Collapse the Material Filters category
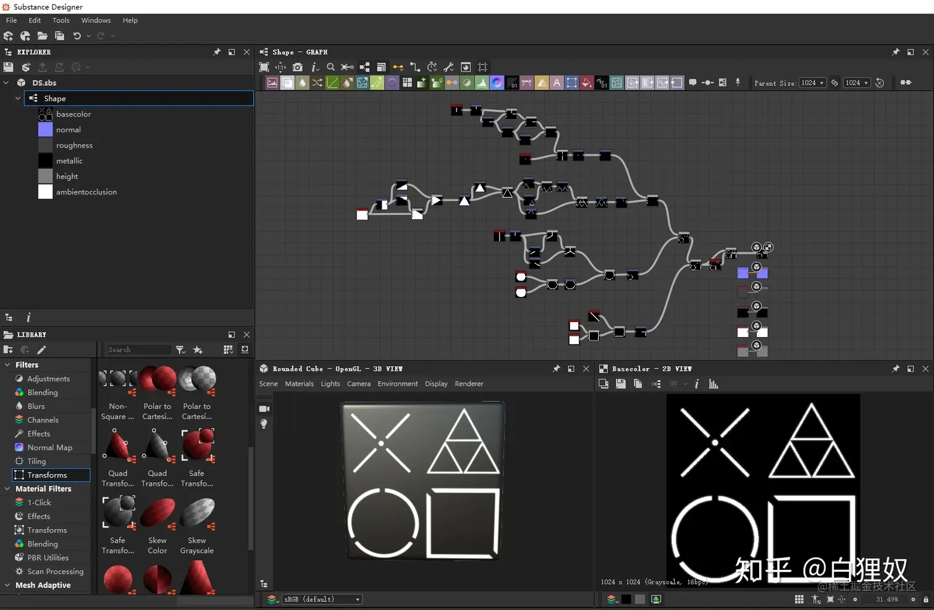The width and height of the screenshot is (934, 610). (x=7, y=488)
